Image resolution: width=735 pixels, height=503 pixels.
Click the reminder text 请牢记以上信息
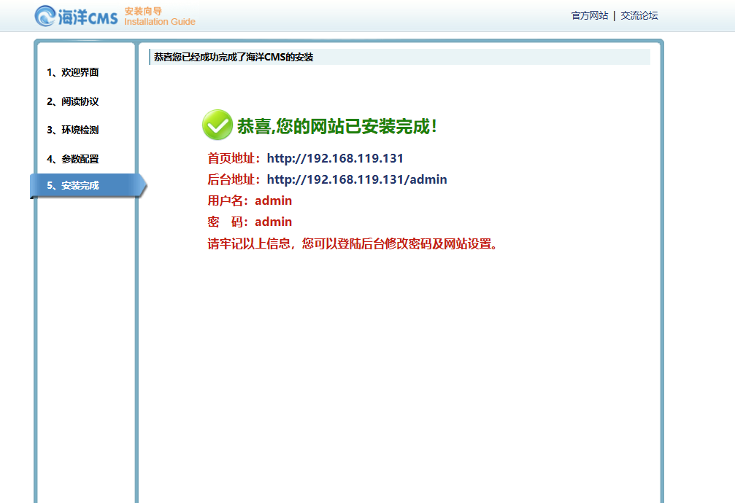pyautogui.click(x=353, y=243)
